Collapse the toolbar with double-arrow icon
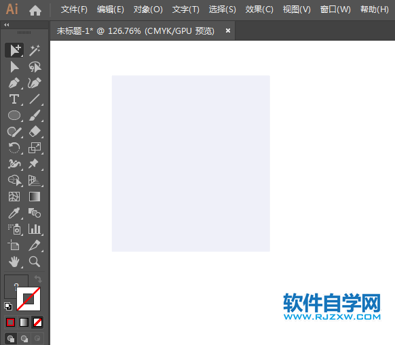Image resolution: width=395 pixels, height=345 pixels. click(x=7, y=24)
